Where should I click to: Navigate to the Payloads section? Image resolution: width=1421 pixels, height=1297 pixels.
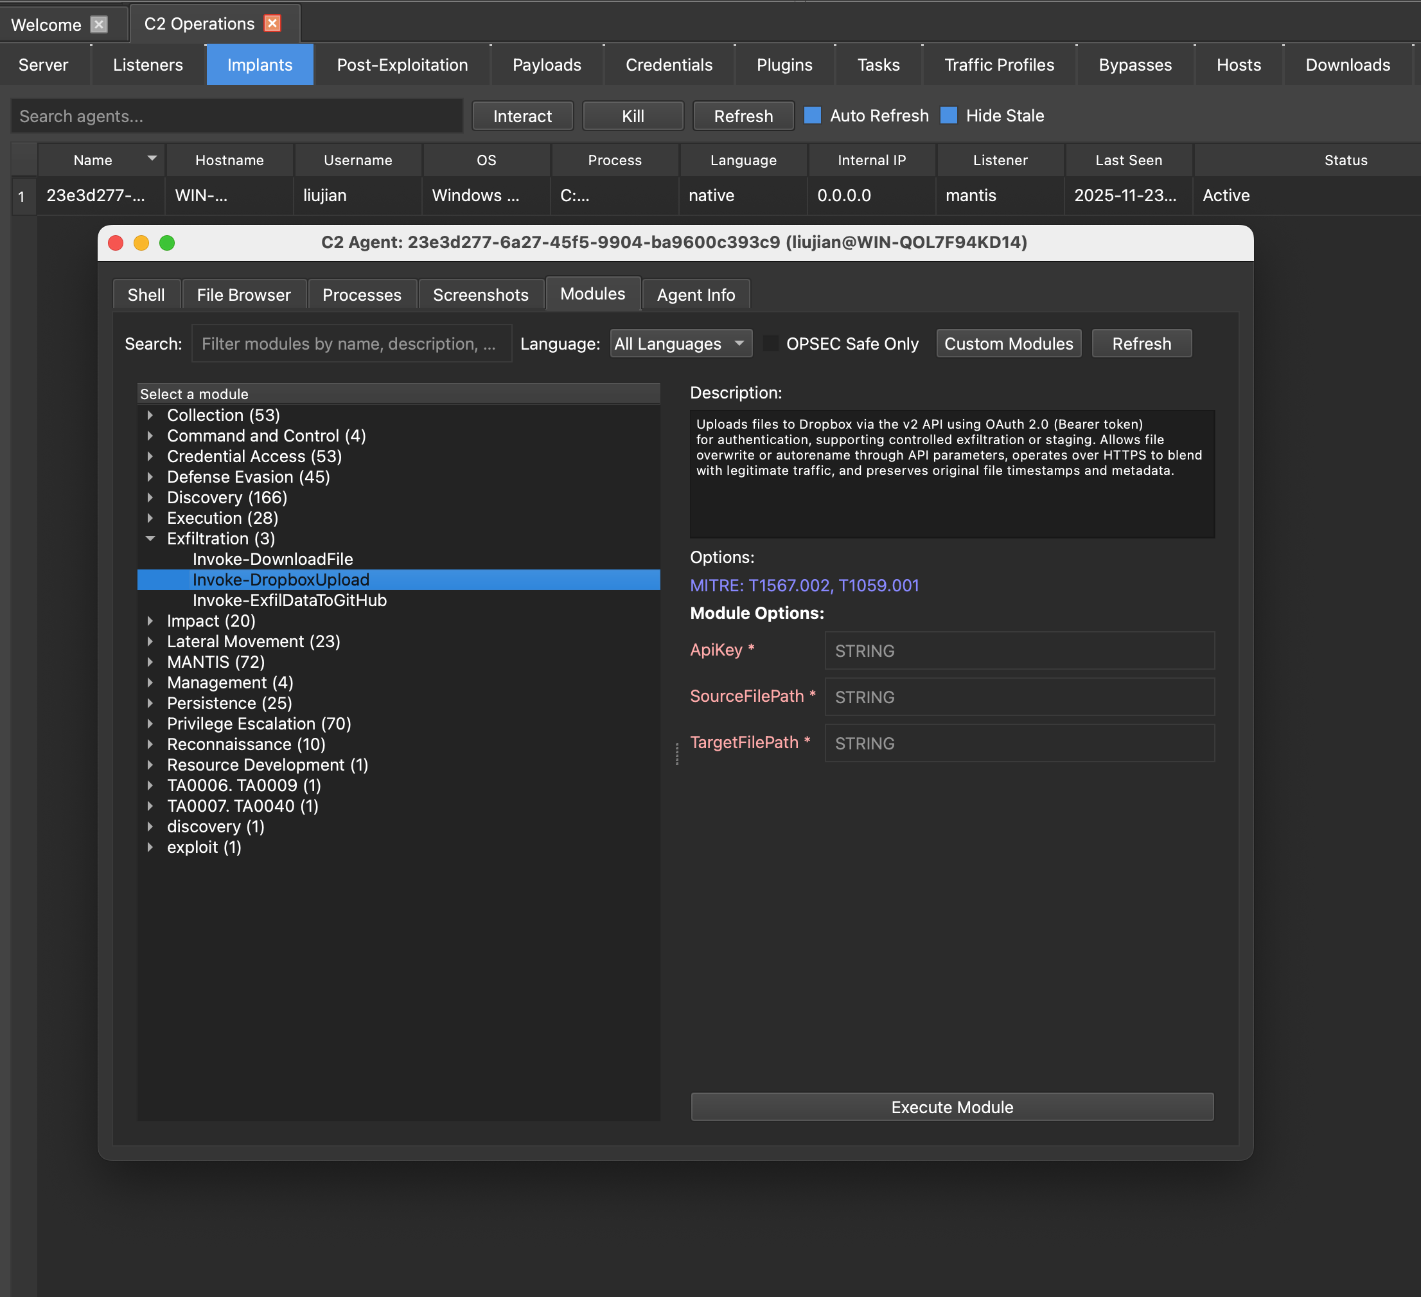click(546, 64)
